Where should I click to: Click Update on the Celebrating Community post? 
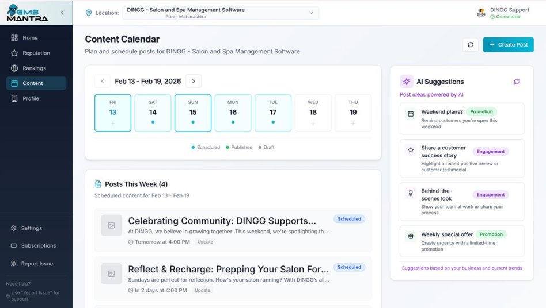point(205,242)
